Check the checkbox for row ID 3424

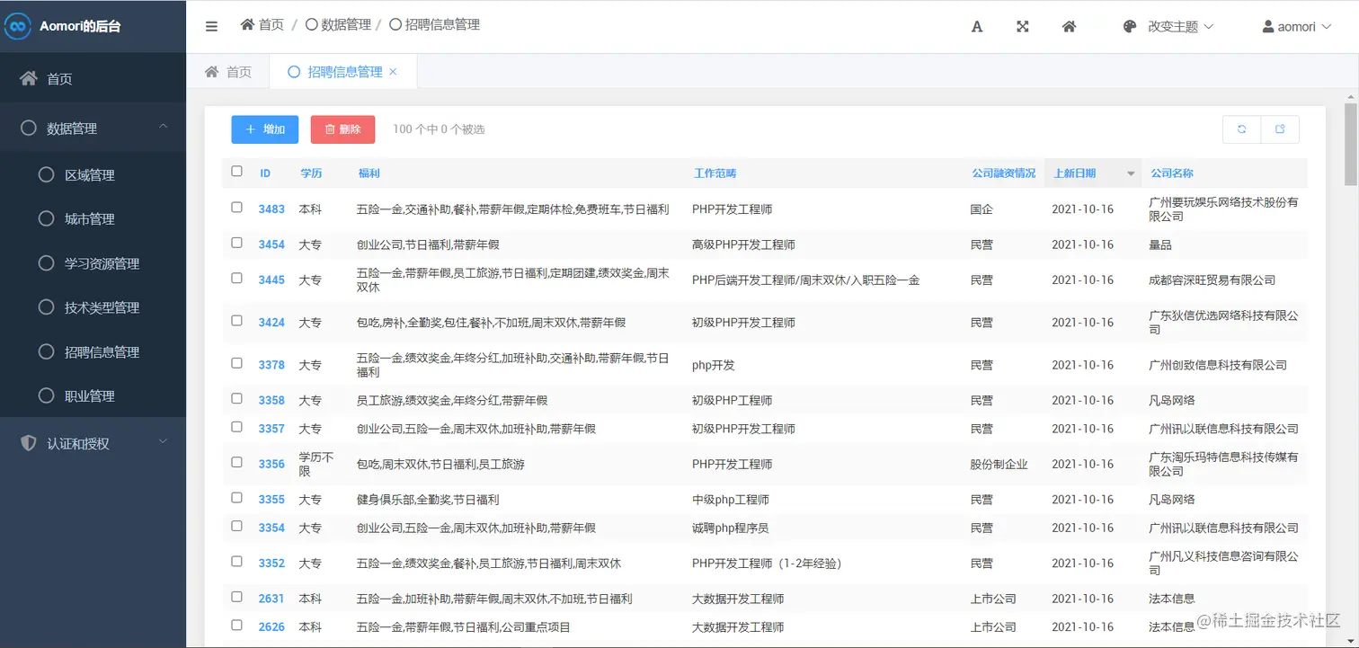pos(236,320)
